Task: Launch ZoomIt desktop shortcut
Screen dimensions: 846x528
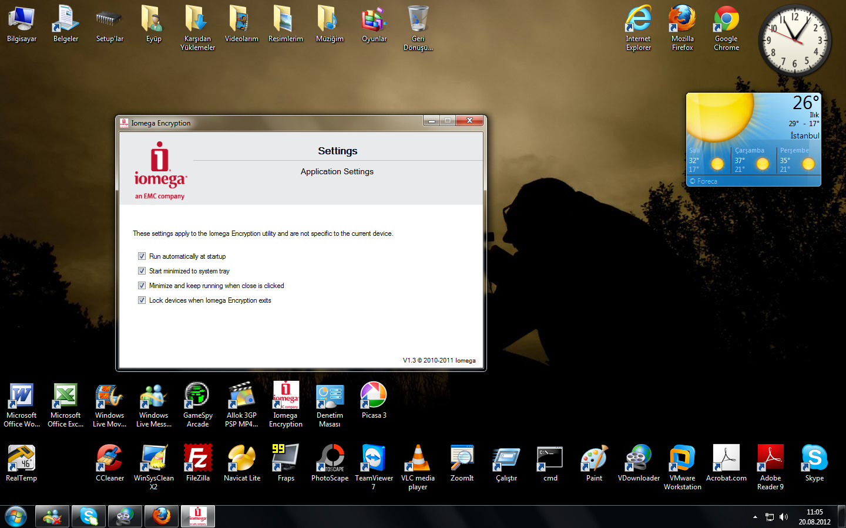Action: (x=462, y=463)
